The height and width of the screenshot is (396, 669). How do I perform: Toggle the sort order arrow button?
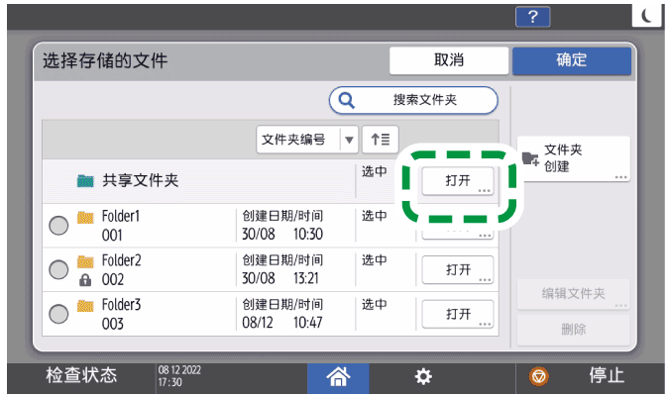coord(381,140)
